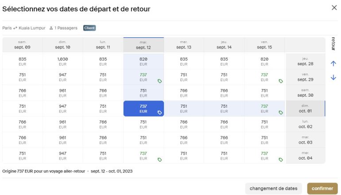Click the tag icon in sept. 12 / oct. 04 cell
The height and width of the screenshot is (195, 341).
point(159,160)
